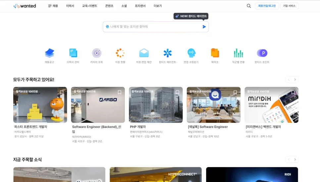The width and height of the screenshot is (320, 182).
Task: Open the 직군별 연봉 chart icon
Action: click(239, 53)
